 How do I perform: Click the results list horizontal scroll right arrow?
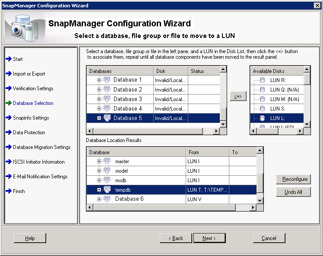(x=253, y=207)
